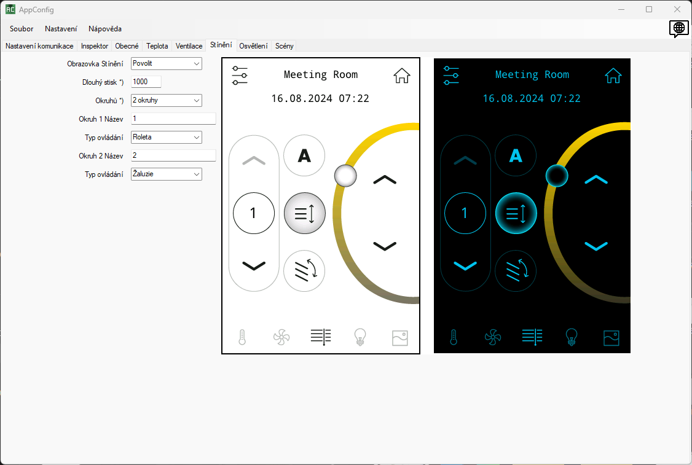Click thermometer icon in light preview
Screen dimensions: 692x465
242,337
